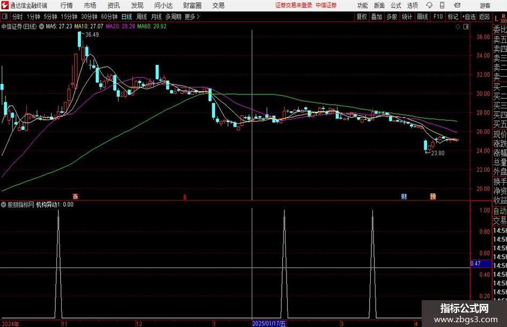507x327 pixels.
Task: Click the MA60: 29.92 value
Action: [x=152, y=26]
